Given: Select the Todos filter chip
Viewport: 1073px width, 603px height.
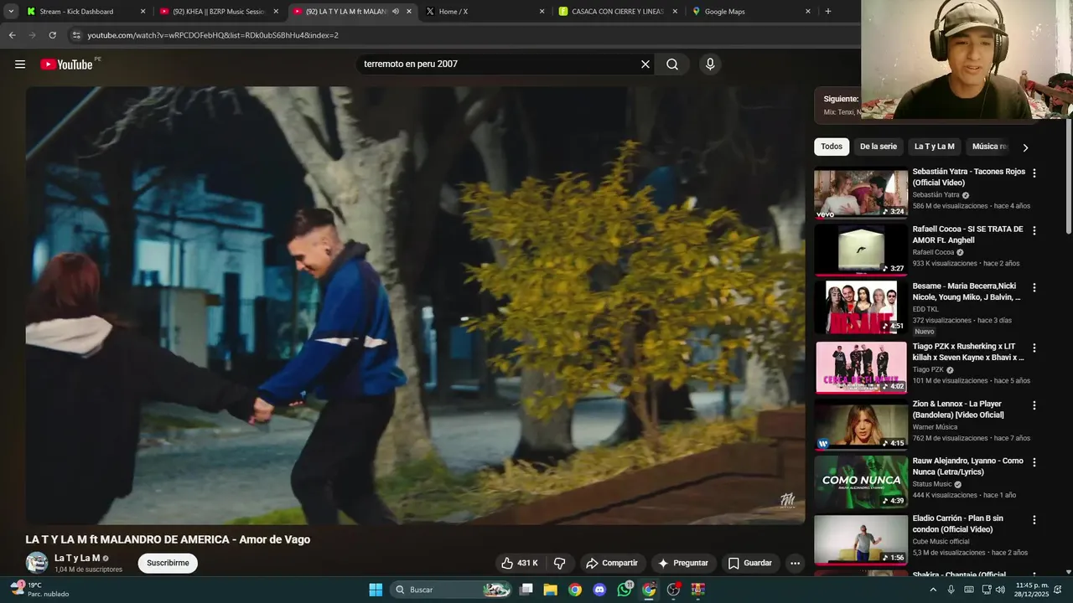Looking at the screenshot, I should click(832, 147).
